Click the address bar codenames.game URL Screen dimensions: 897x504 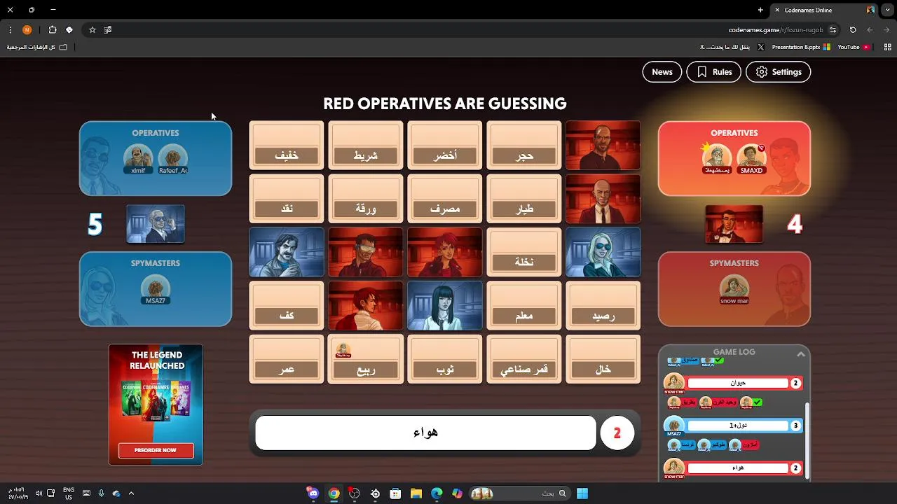[776, 30]
